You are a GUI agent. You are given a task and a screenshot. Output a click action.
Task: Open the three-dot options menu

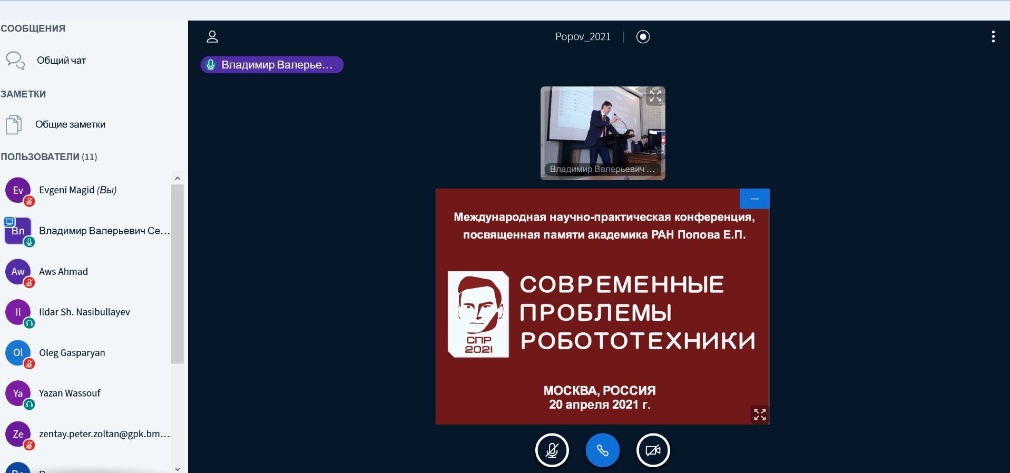click(x=993, y=36)
